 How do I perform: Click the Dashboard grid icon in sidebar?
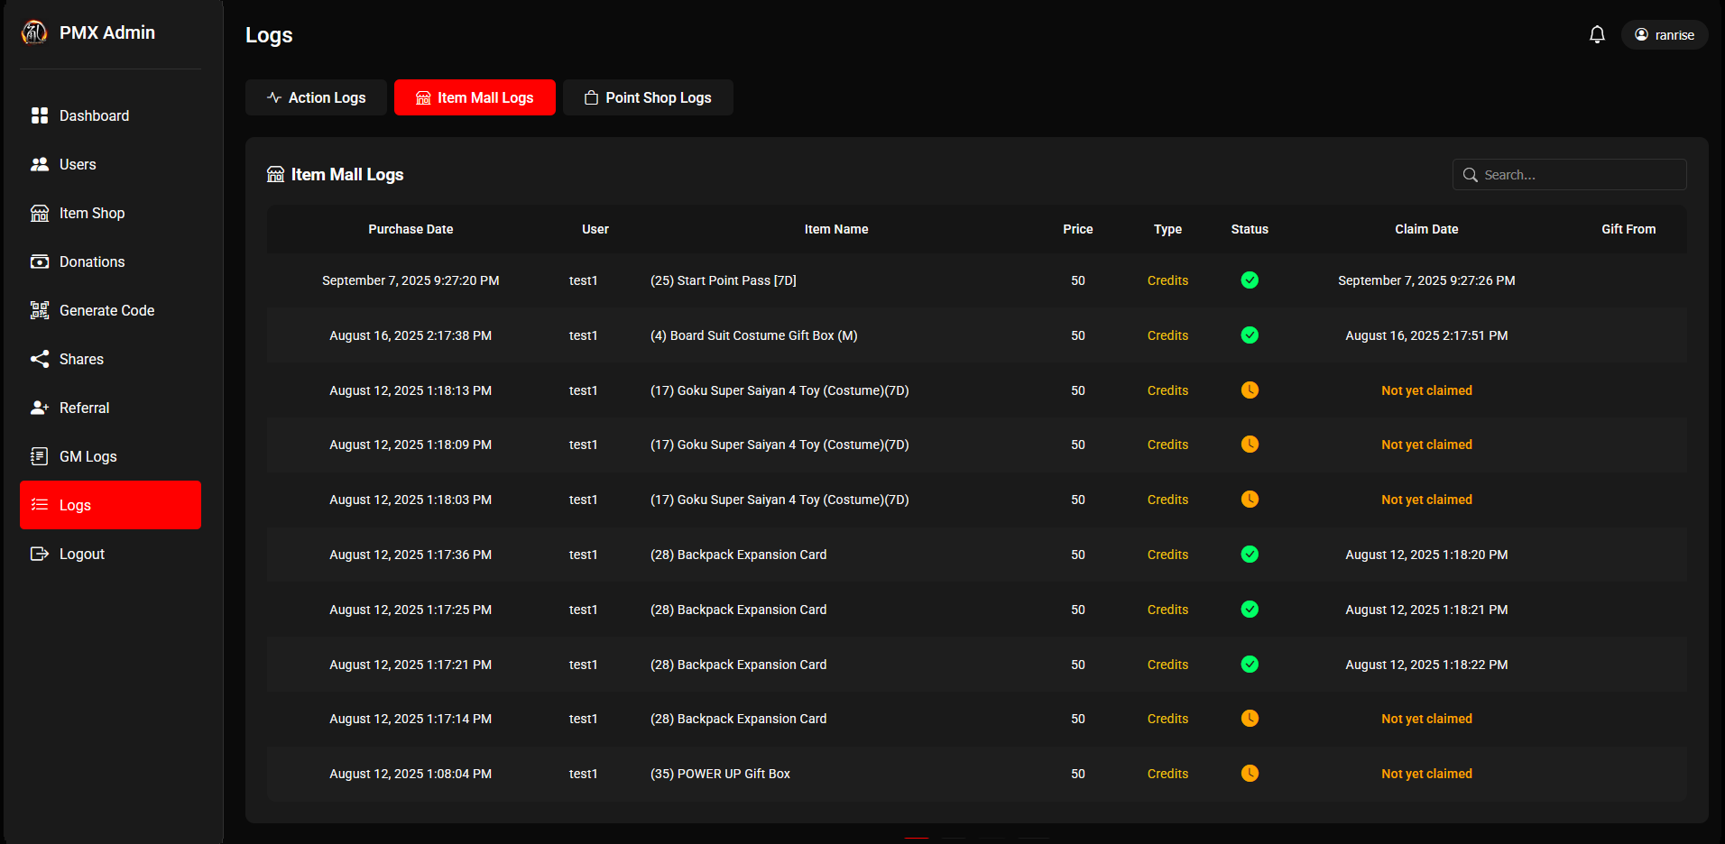pyautogui.click(x=40, y=115)
